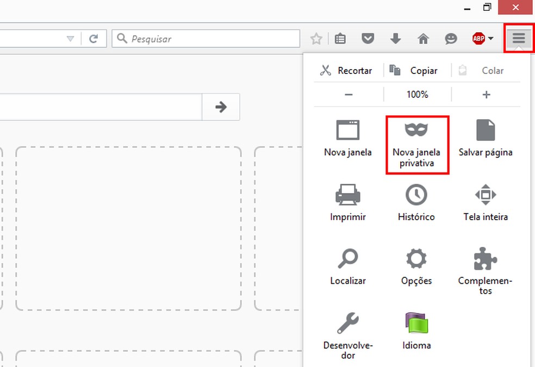Screen dimensions: 535x367
Task: Save the current page
Action: [485, 139]
